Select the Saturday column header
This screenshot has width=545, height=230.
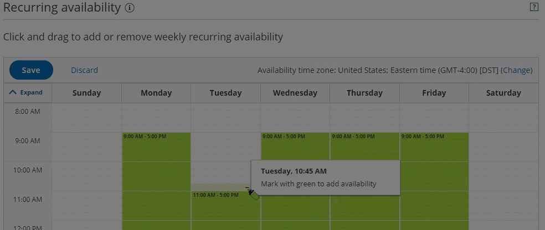(x=503, y=93)
